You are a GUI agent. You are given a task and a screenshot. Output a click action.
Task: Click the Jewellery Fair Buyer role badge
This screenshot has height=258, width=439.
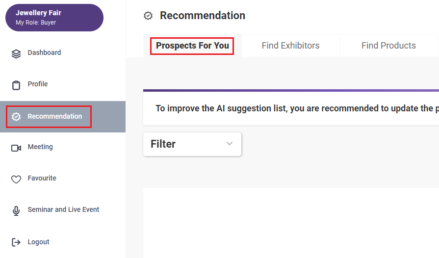tap(54, 17)
